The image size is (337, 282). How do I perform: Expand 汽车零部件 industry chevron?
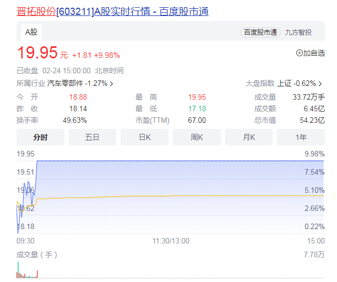112,84
